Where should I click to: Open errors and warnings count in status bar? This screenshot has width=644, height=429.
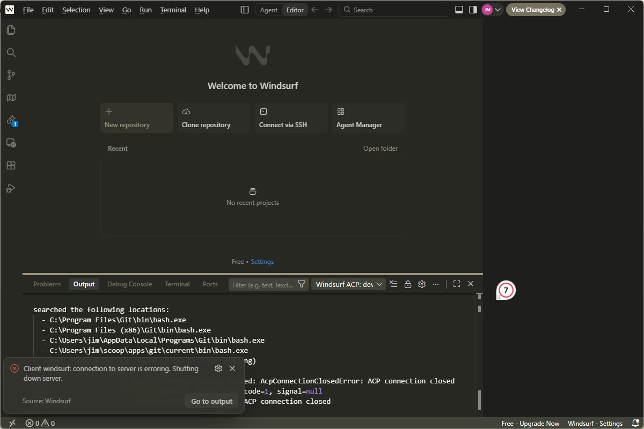click(x=40, y=423)
